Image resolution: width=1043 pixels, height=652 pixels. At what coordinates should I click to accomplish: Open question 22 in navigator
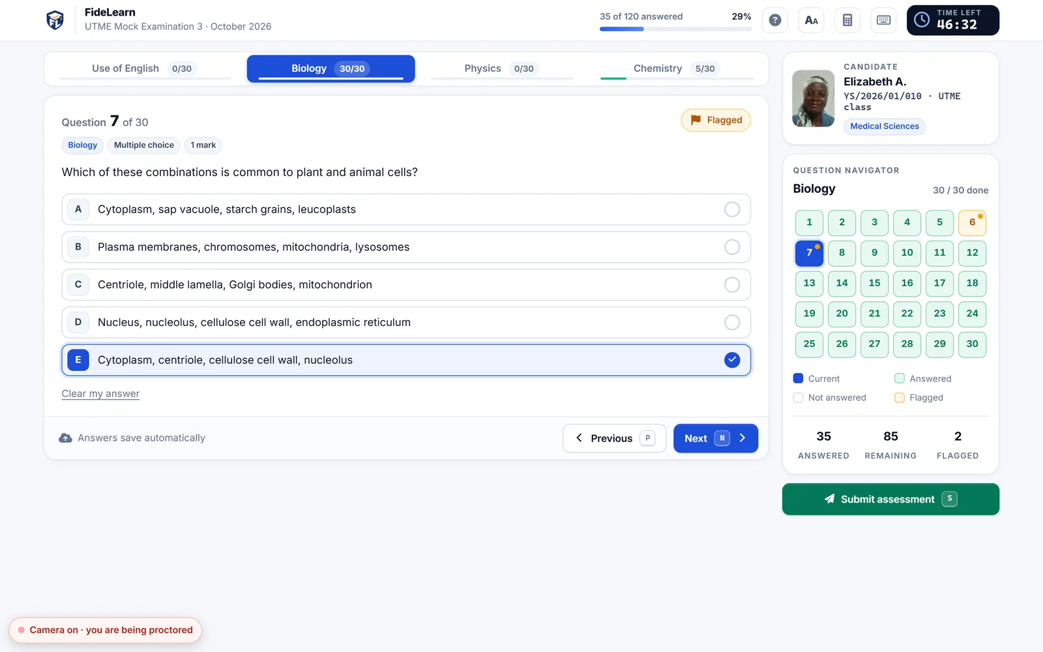(907, 314)
